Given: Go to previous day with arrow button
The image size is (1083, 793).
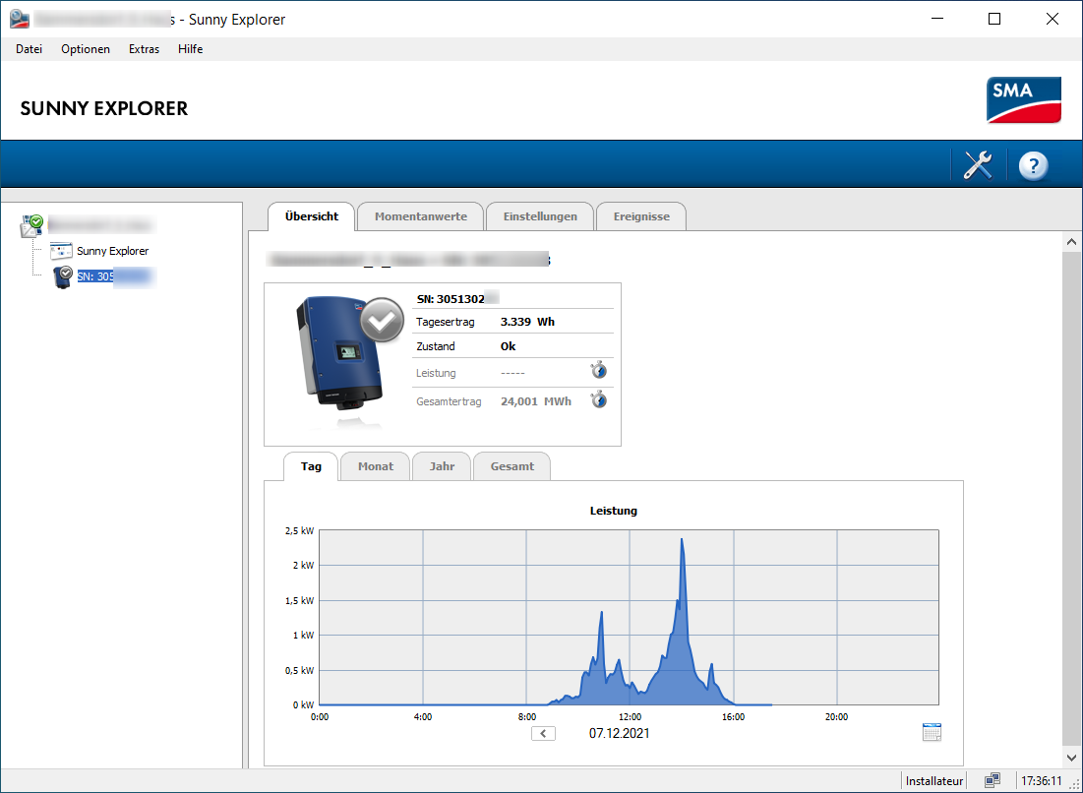Looking at the screenshot, I should (x=543, y=733).
